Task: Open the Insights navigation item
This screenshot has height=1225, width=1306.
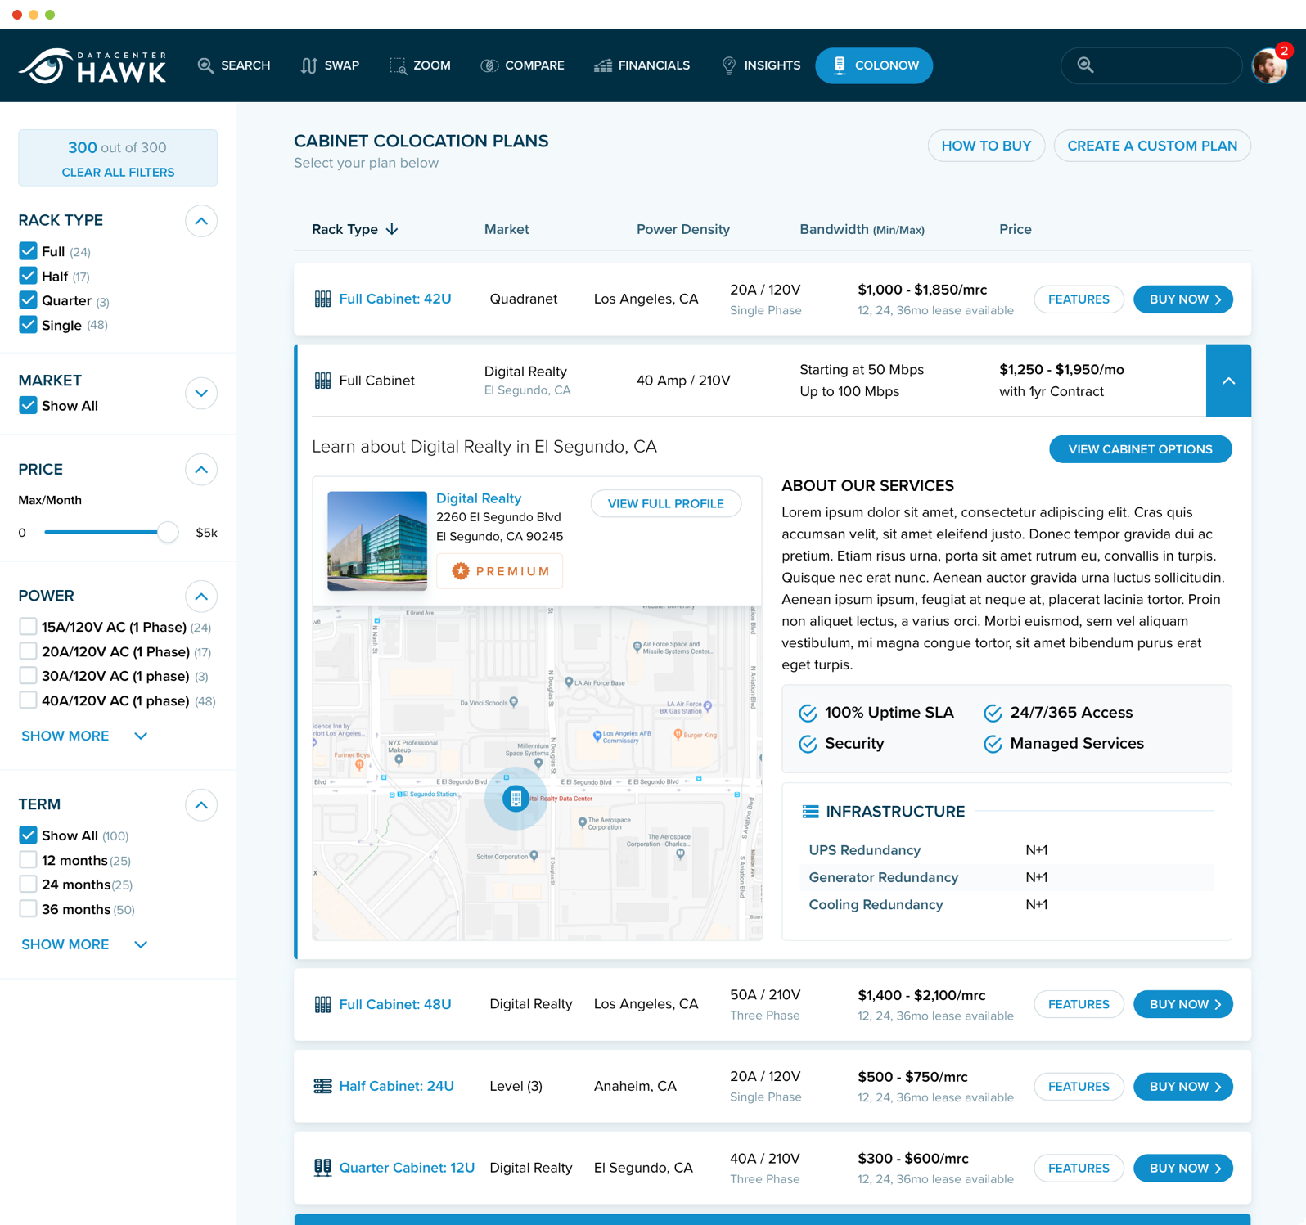Action: click(761, 65)
